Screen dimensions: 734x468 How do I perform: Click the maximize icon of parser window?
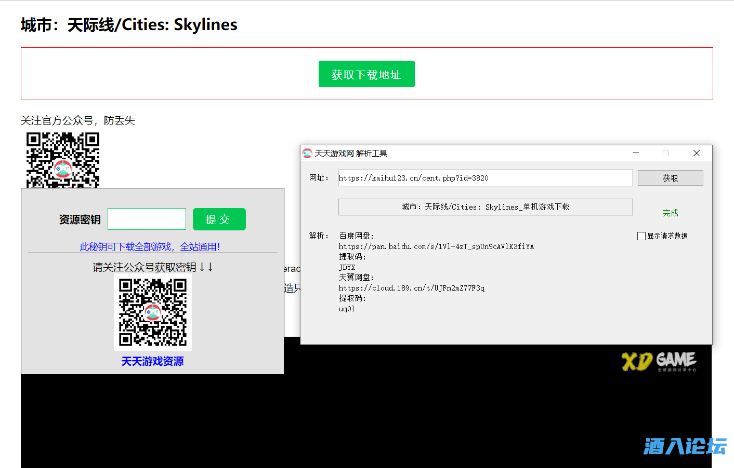click(x=666, y=153)
